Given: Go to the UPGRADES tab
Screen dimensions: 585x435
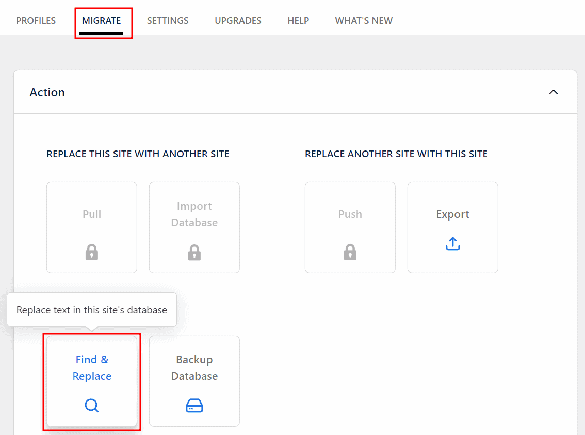Looking at the screenshot, I should [238, 20].
